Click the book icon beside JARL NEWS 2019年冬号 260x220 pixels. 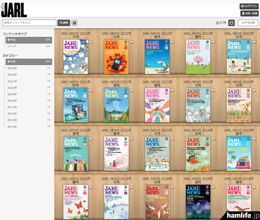tap(131, 187)
